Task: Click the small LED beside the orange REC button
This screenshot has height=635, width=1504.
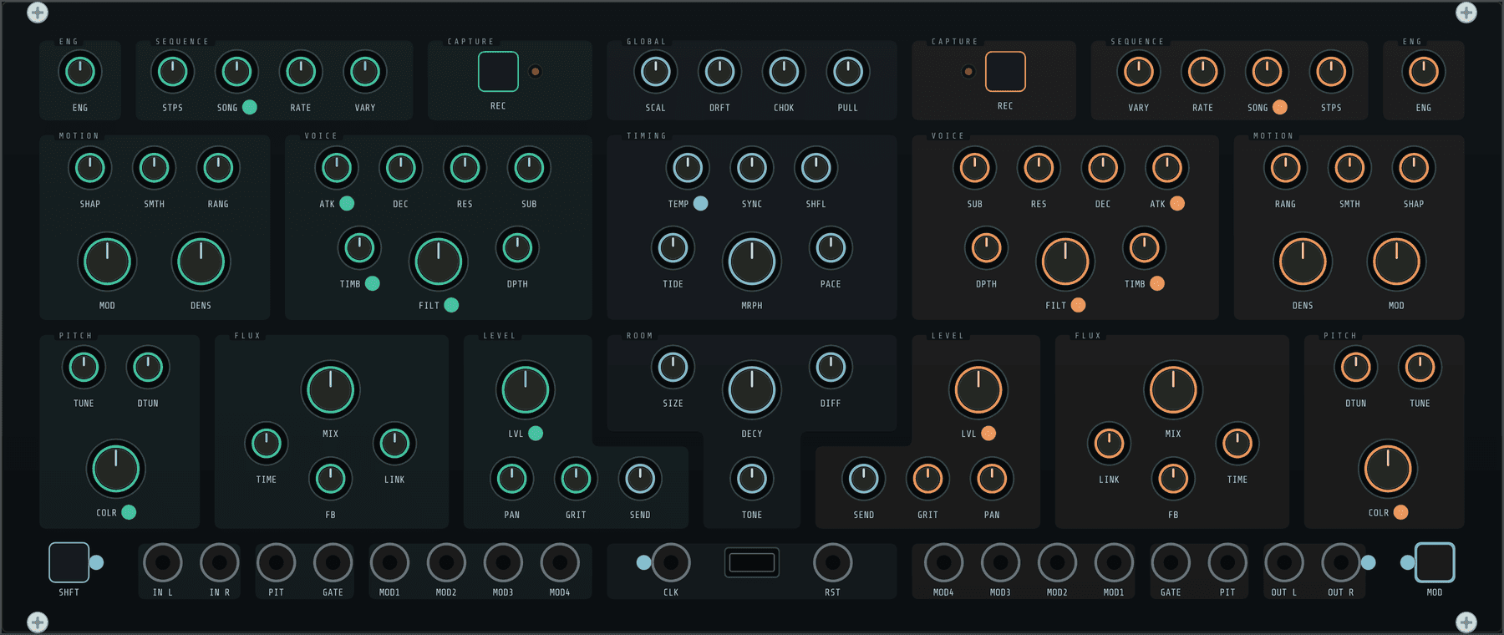Action: 968,72
